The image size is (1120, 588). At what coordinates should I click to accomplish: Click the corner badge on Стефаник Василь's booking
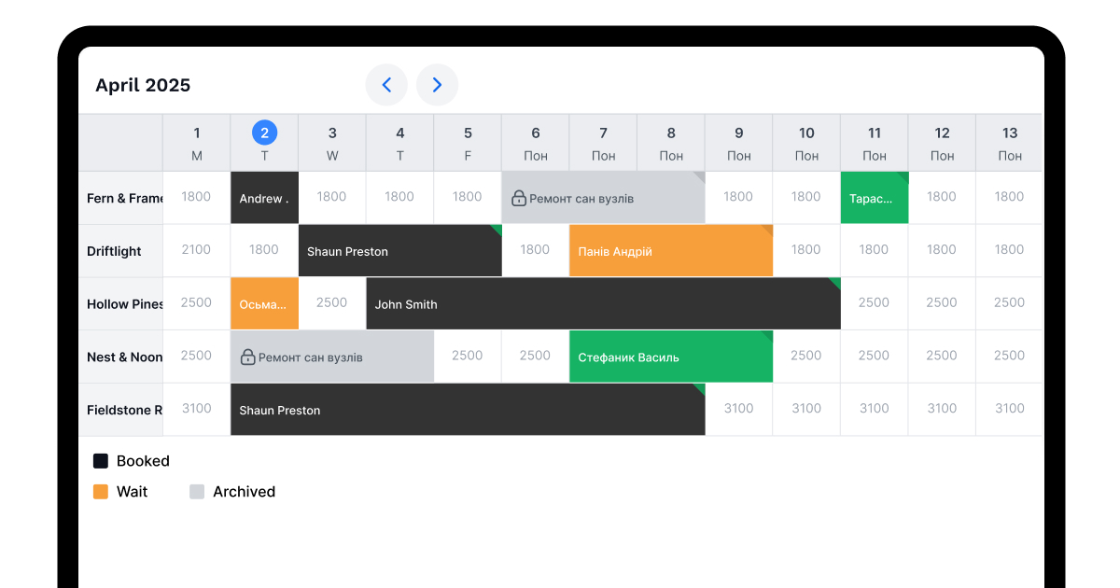tap(766, 338)
